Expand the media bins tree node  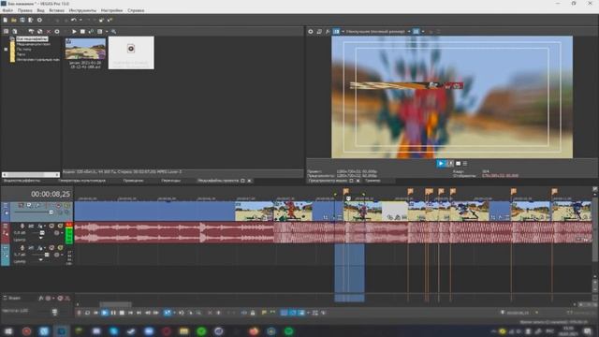click(6, 50)
